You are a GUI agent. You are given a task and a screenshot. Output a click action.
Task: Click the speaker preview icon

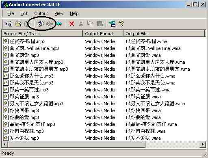[50, 24]
